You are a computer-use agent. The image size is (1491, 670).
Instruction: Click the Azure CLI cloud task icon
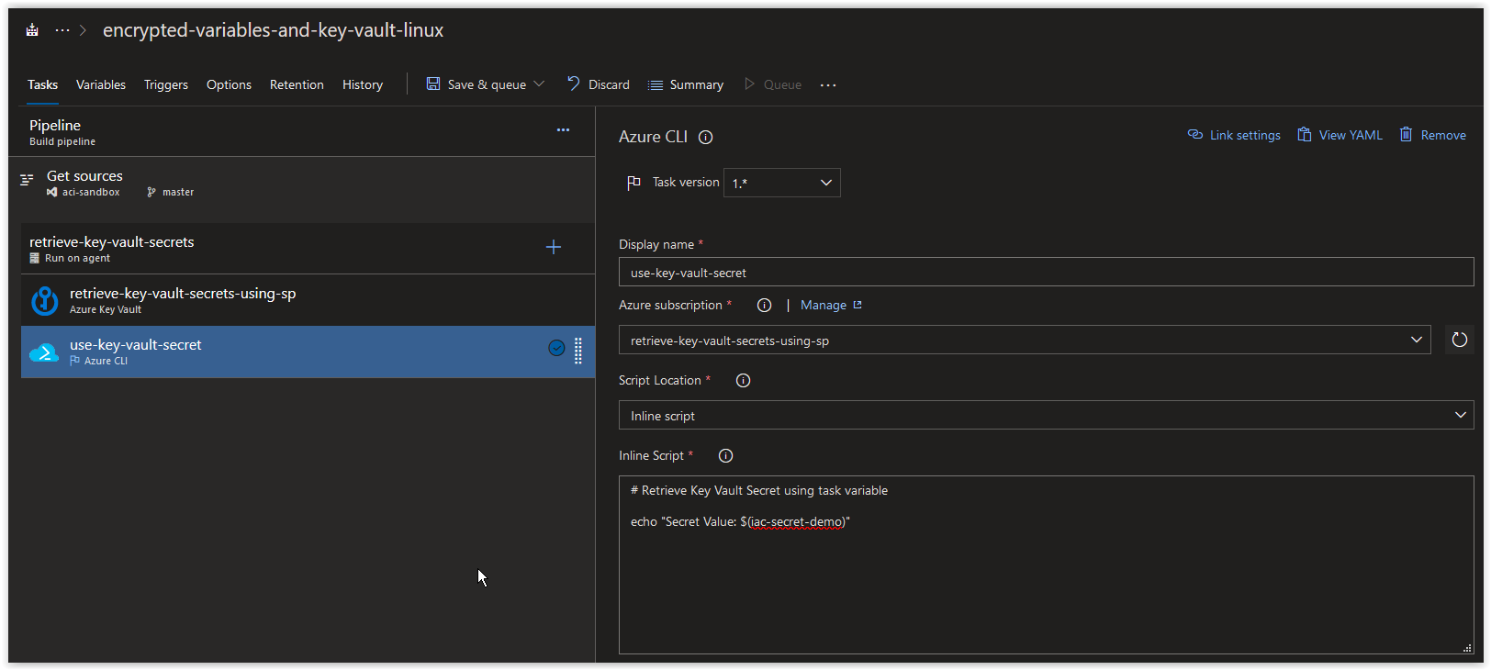44,352
